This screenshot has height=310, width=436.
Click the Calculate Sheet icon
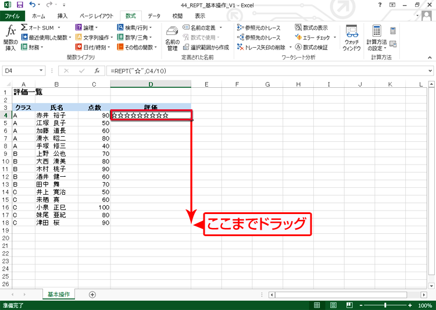393,44
